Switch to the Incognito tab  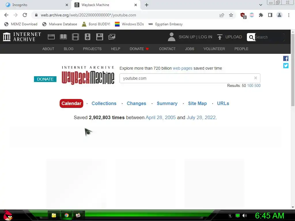[35, 5]
